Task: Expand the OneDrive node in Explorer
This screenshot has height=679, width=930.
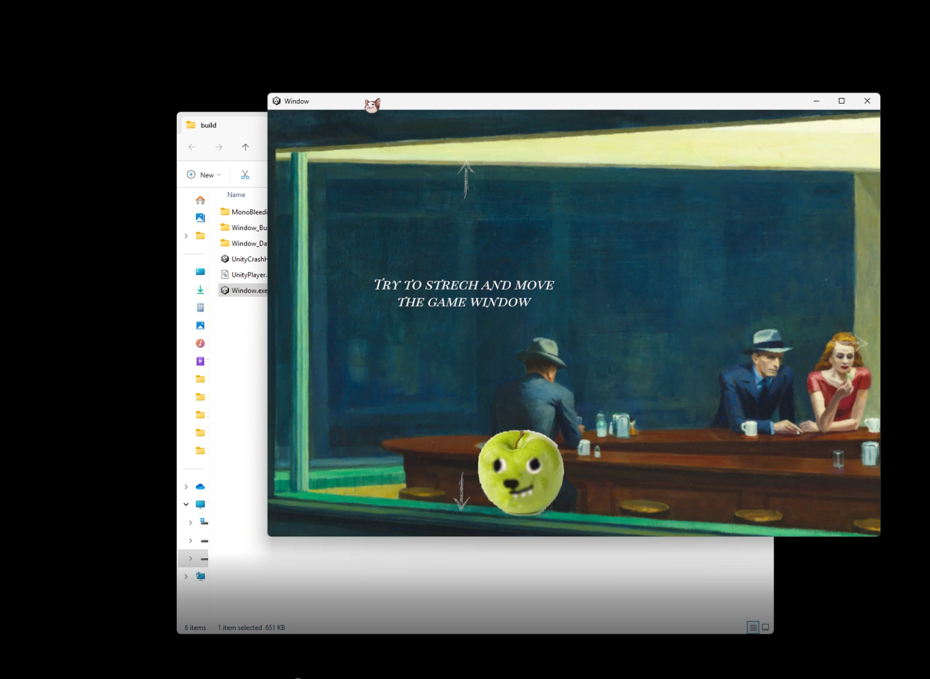Action: tap(186, 487)
